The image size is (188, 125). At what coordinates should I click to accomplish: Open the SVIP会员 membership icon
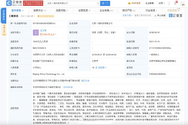(x=136, y=3)
